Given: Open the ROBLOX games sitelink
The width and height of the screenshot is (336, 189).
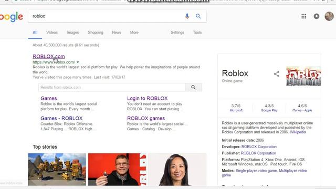Looking at the screenshot, I should (x=146, y=118).
